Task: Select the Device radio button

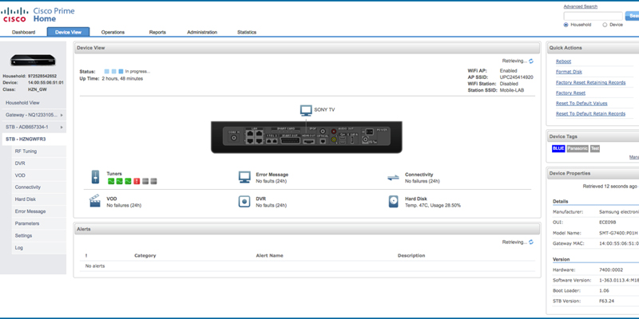Action: click(605, 25)
